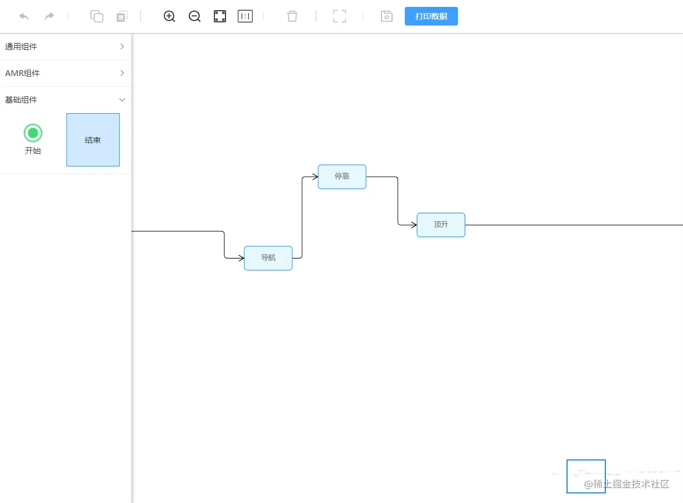683x503 pixels.
Task: Toggle fullscreen frame icon
Action: coord(339,16)
